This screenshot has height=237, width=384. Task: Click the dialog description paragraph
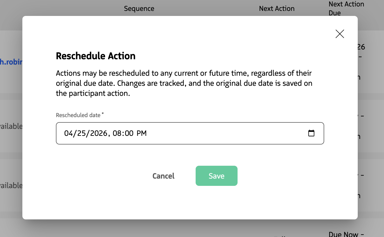click(x=184, y=83)
